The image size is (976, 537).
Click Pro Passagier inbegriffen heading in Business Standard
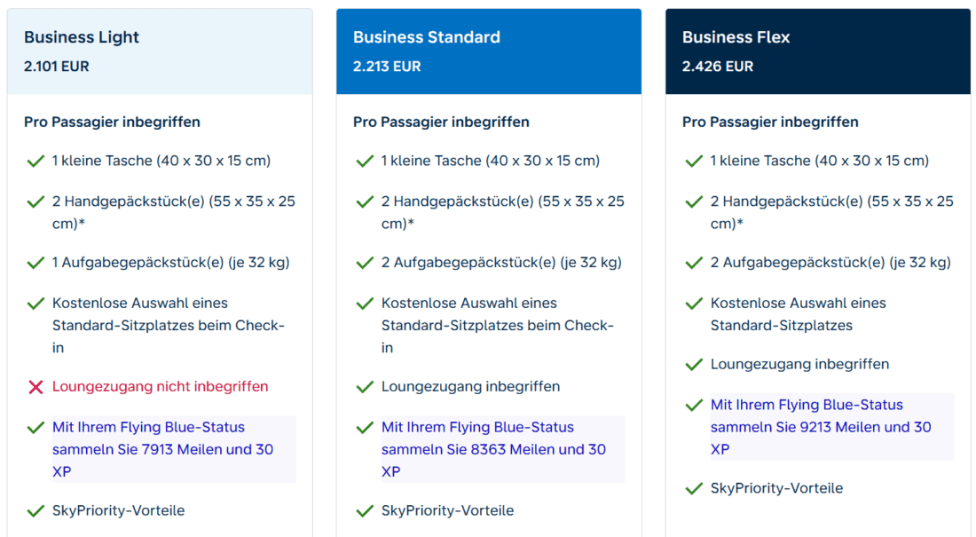coord(441,122)
